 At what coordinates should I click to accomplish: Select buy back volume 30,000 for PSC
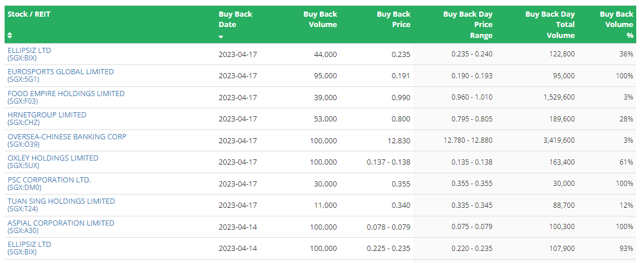coord(326,184)
